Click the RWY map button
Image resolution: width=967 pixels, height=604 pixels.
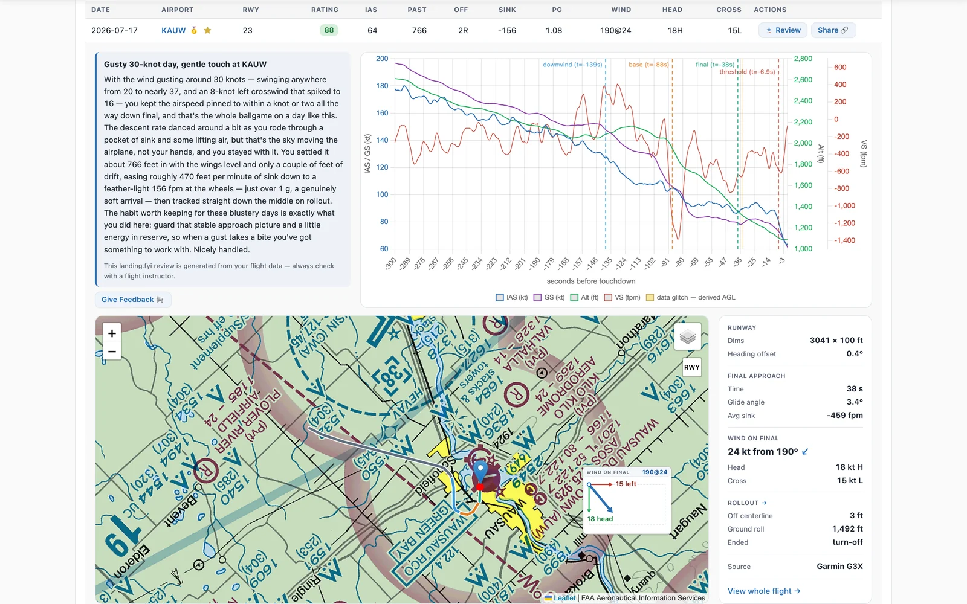tap(692, 367)
